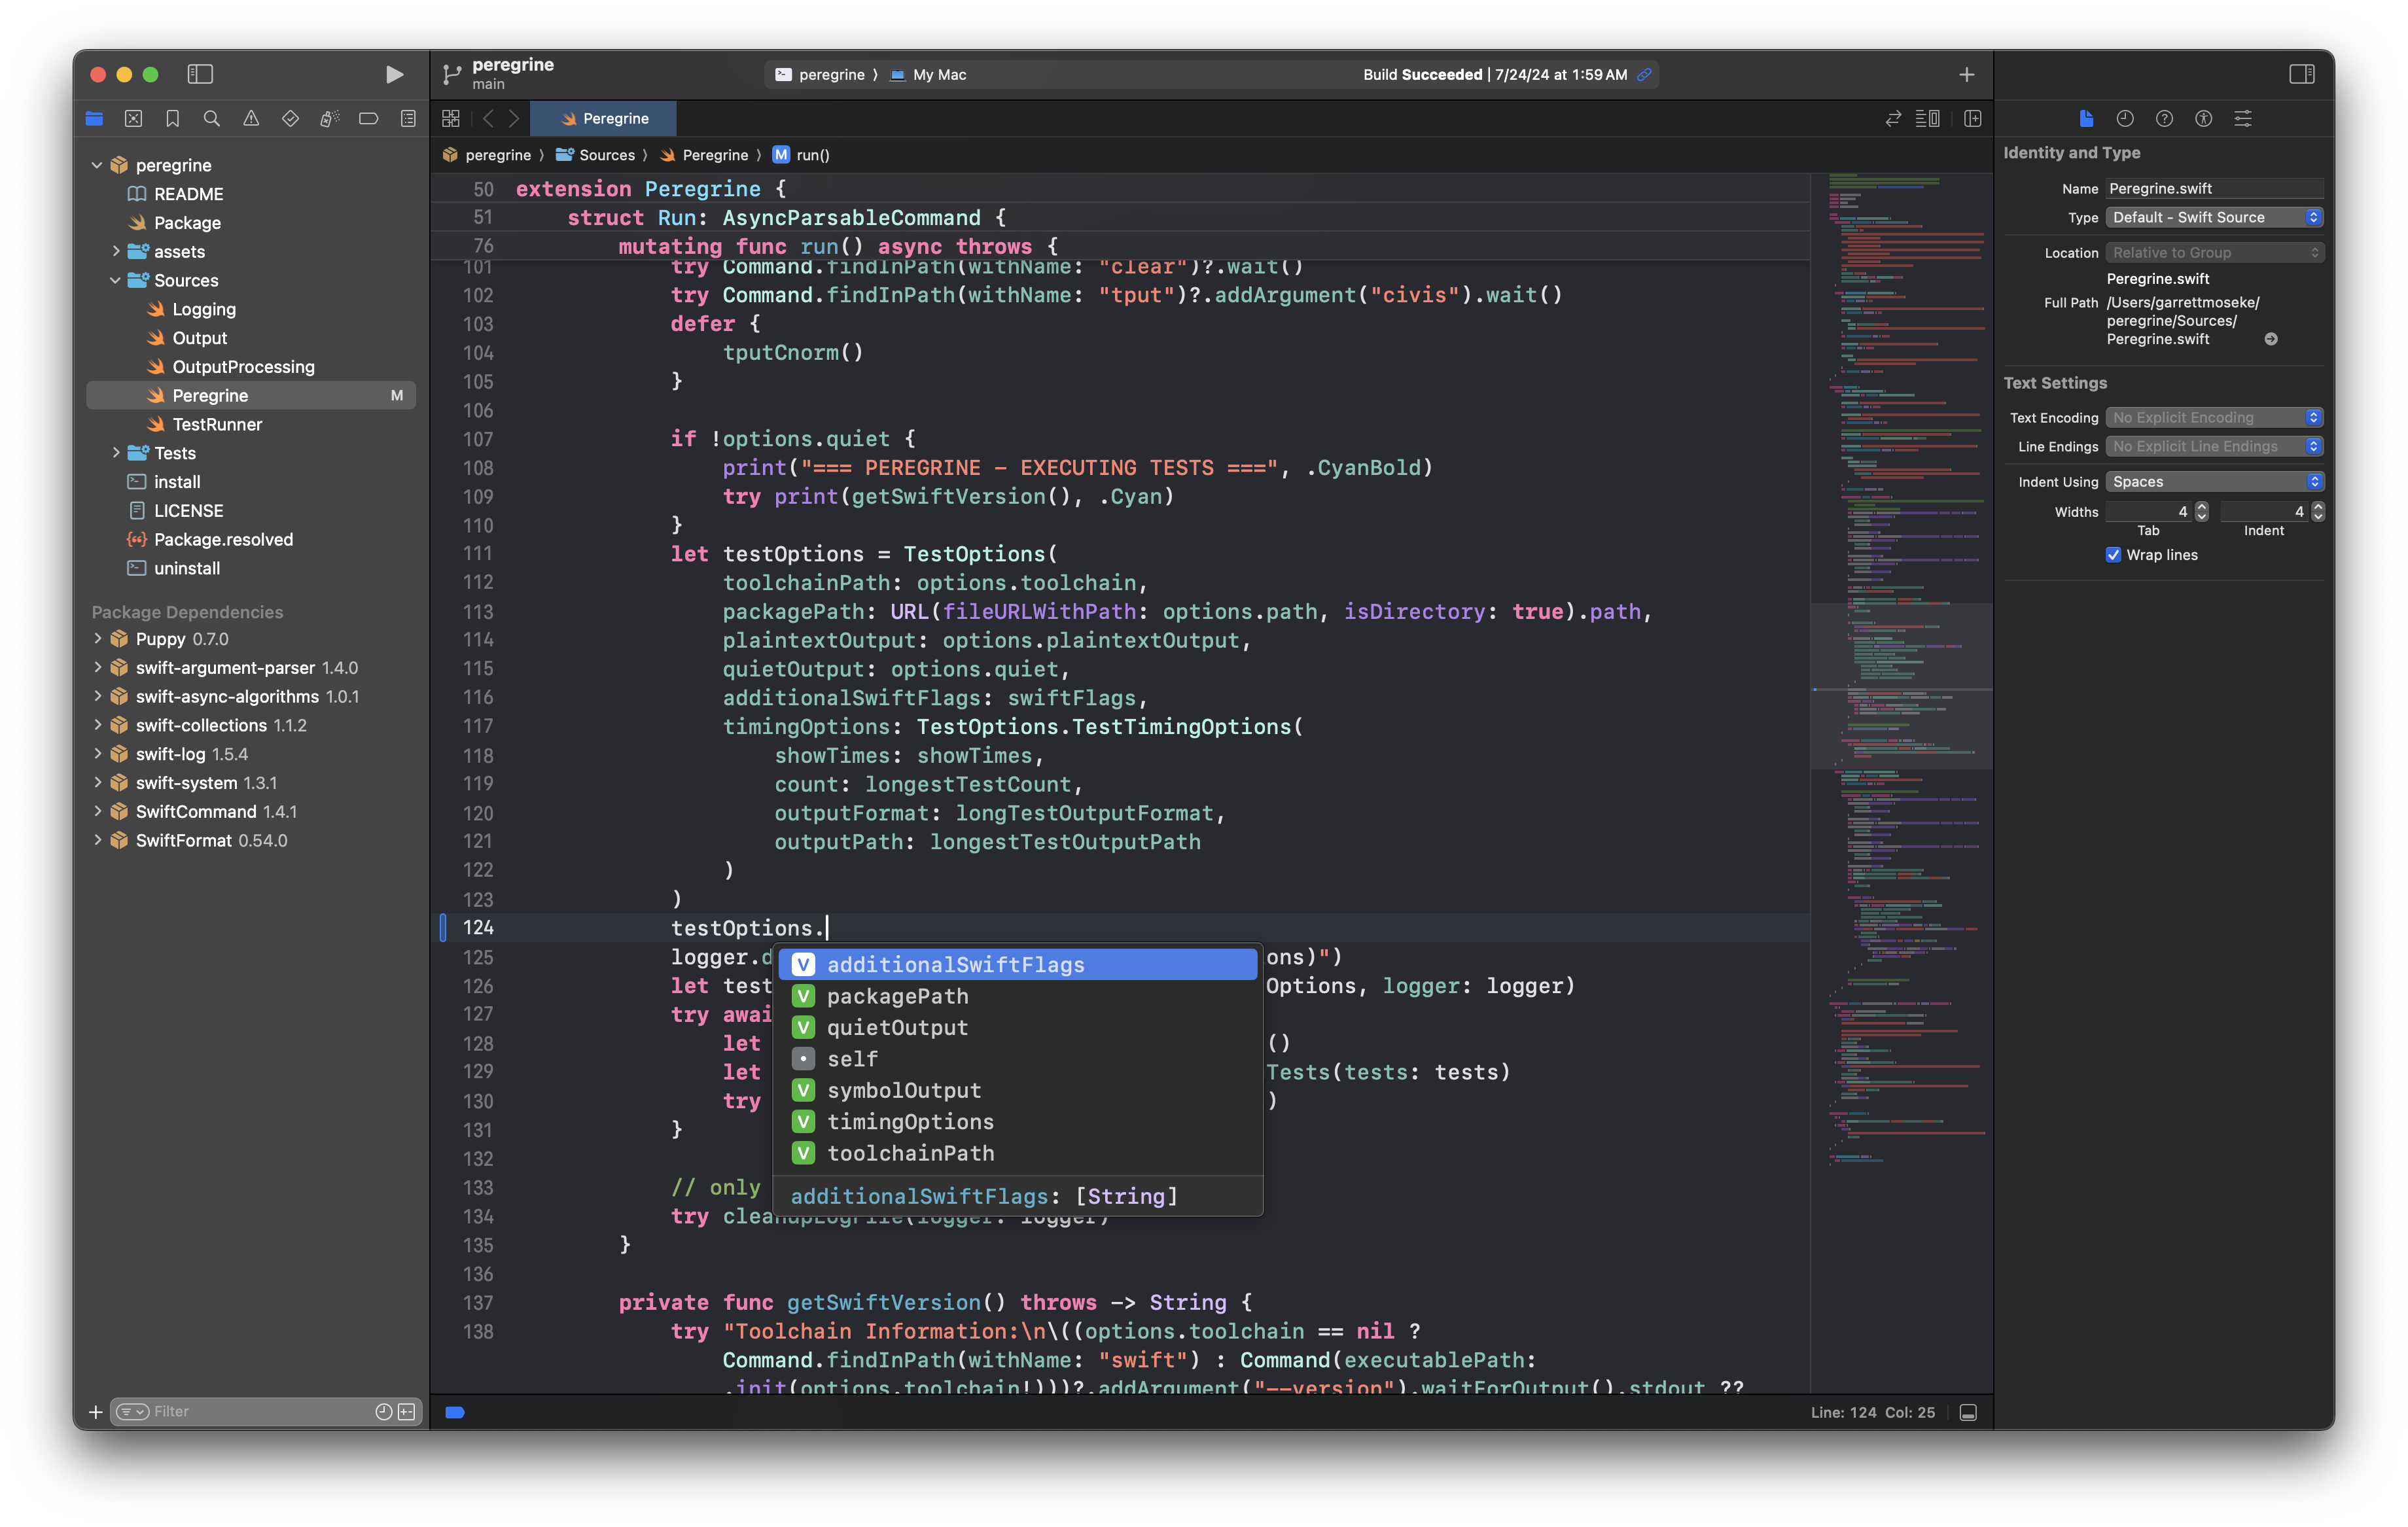Open the Quick Help inspector
The height and width of the screenshot is (1527, 2408).
2165,118
